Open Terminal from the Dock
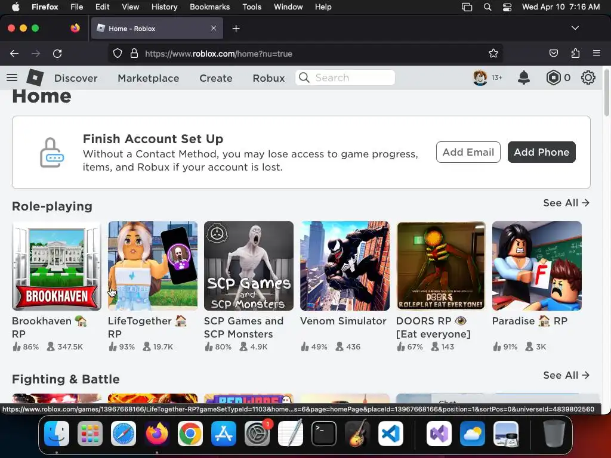The width and height of the screenshot is (611, 458). click(x=324, y=434)
